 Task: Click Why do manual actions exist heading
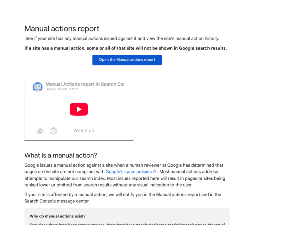(58, 216)
